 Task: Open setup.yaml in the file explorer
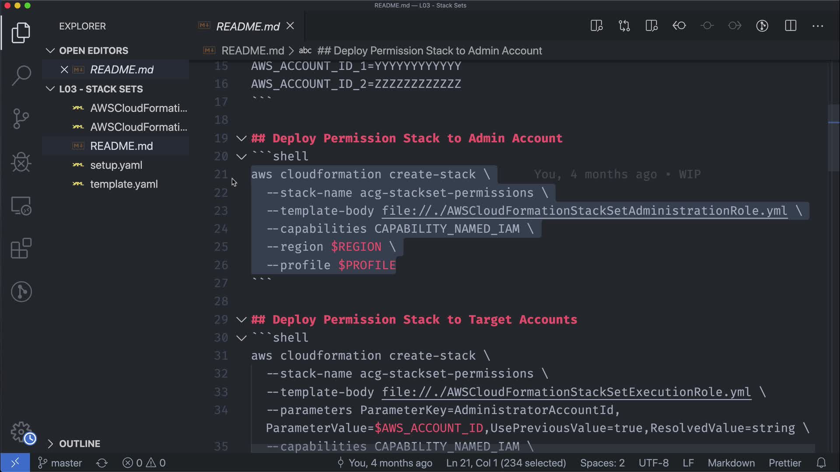point(116,165)
